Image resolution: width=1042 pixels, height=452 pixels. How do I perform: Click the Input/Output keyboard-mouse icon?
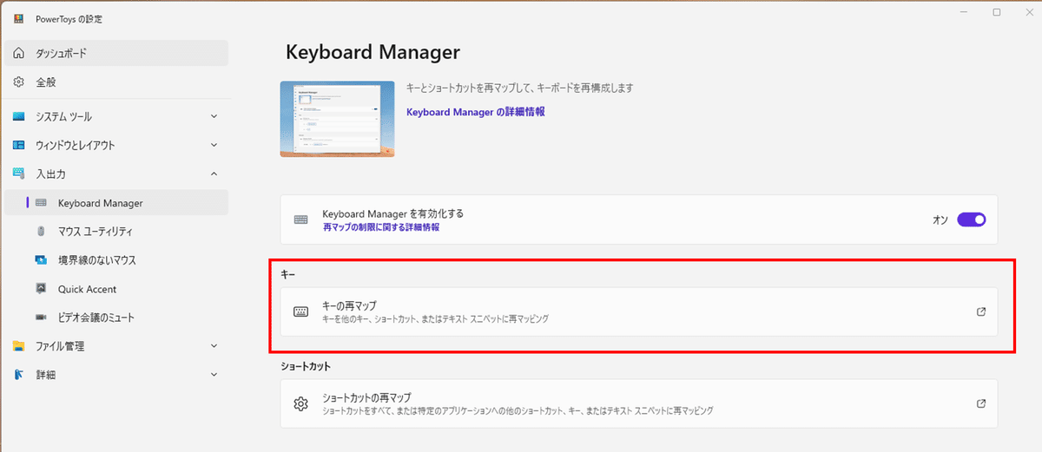pyautogui.click(x=18, y=174)
